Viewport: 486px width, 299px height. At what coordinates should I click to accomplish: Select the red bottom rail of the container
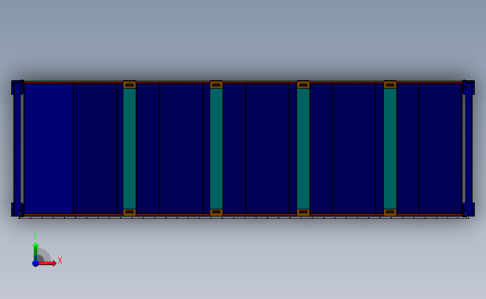click(x=243, y=215)
